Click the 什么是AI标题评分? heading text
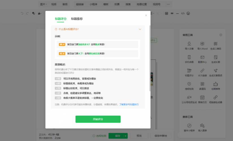The image size is (233, 141). point(68,29)
